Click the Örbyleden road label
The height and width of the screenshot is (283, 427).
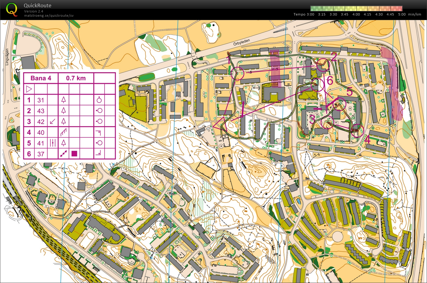242,42
